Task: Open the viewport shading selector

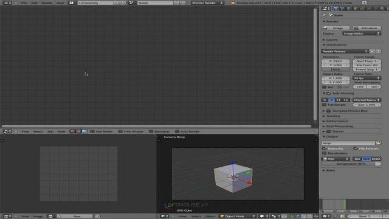Action: click(263, 217)
